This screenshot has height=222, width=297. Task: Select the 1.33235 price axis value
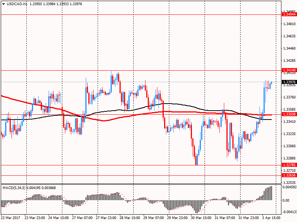289,134
